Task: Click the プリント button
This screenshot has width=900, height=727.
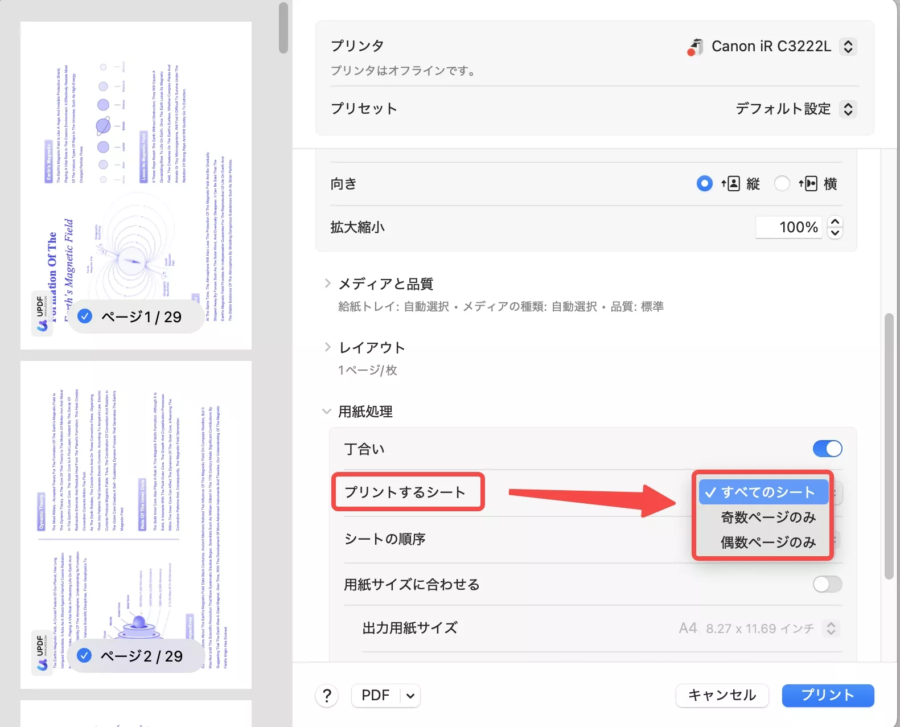Action: click(x=828, y=695)
